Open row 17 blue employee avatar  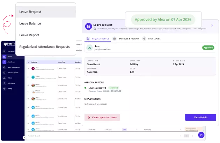click(x=33, y=116)
